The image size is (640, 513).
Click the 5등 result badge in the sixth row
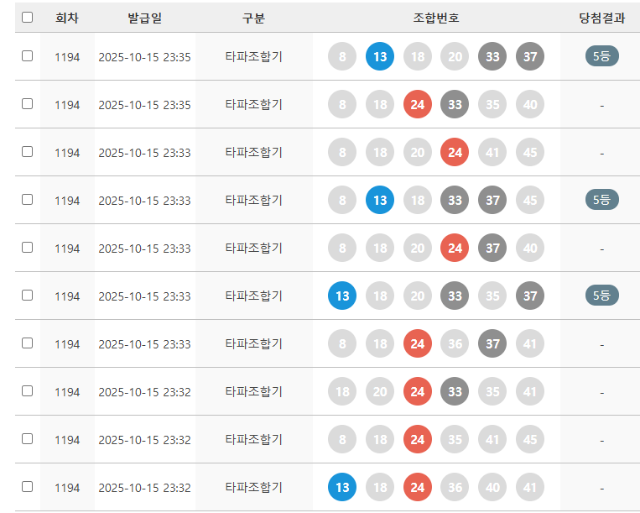coord(601,296)
